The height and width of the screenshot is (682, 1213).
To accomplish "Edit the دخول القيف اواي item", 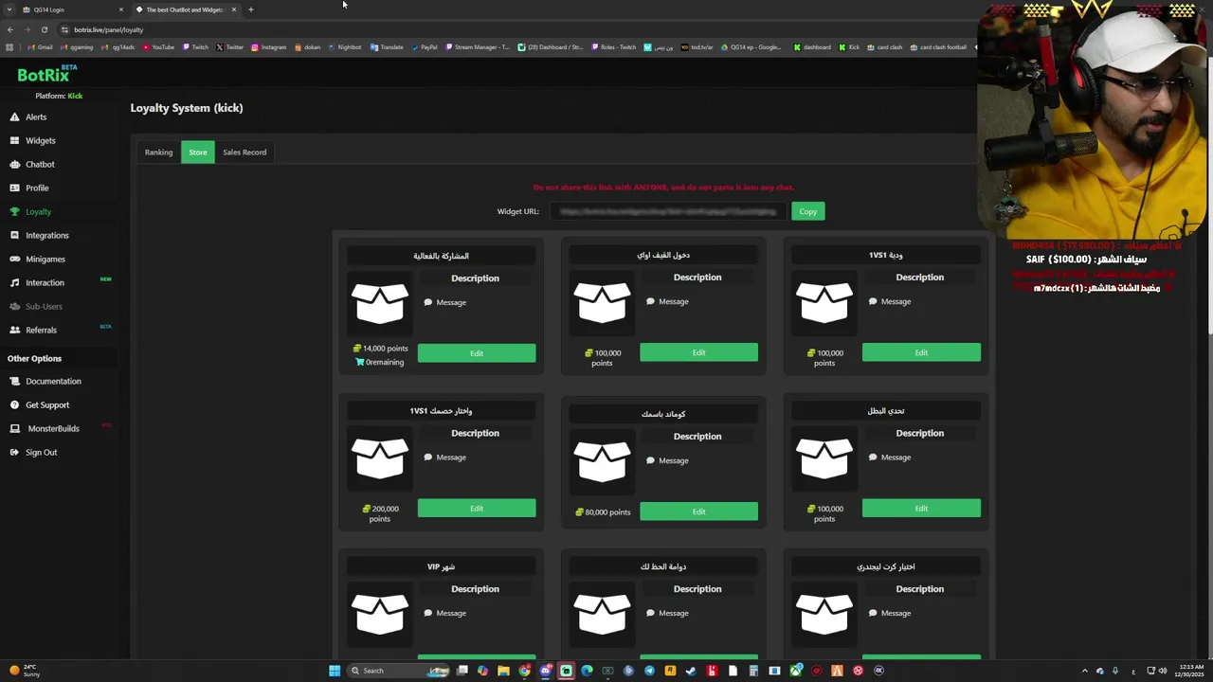I will tap(698, 352).
